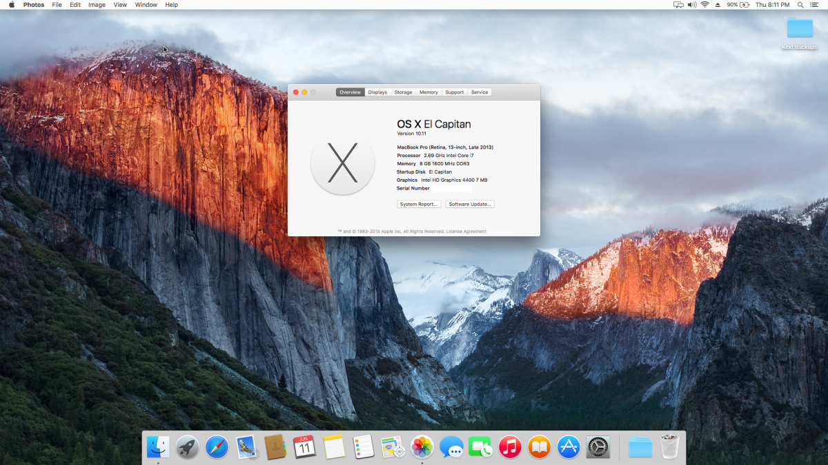
Task: Click the Calendar icon in dock
Action: [x=304, y=447]
